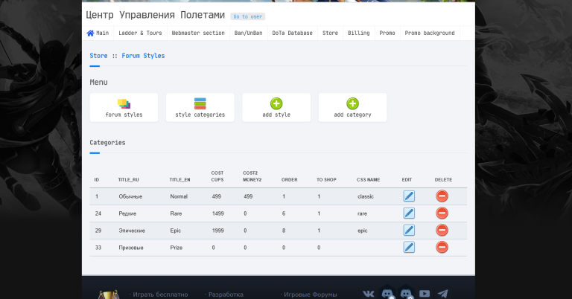Image resolution: width=572 pixels, height=299 pixels.
Task: Open the Billing menu item
Action: click(x=358, y=33)
